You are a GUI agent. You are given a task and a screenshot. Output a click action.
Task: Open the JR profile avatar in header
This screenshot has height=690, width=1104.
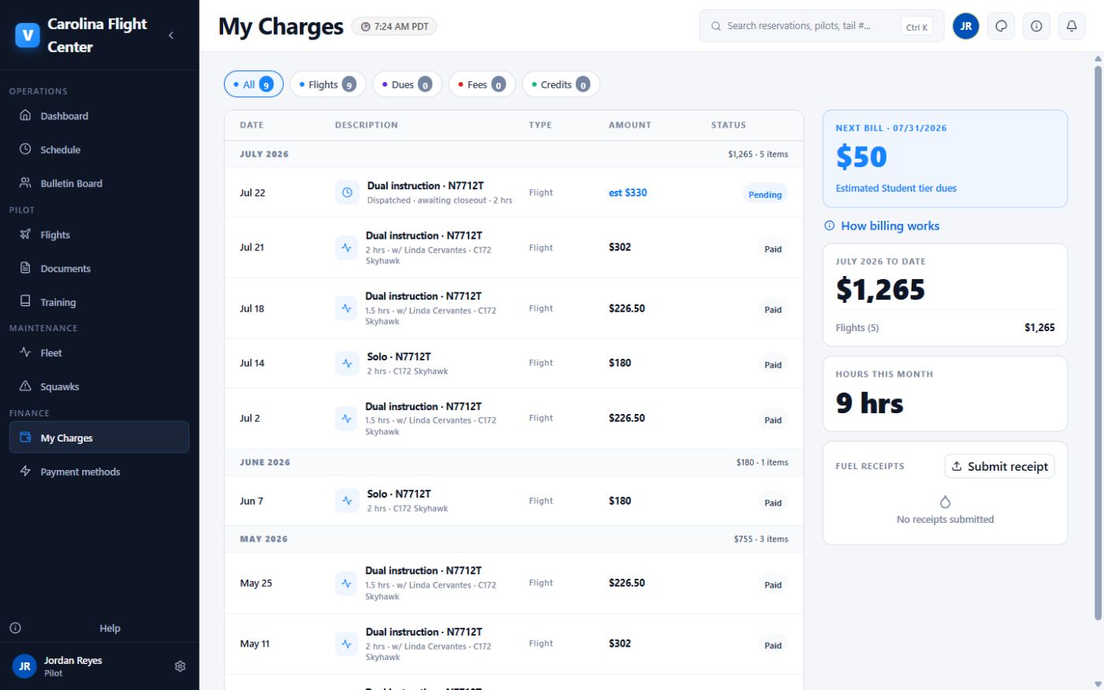[x=966, y=26]
